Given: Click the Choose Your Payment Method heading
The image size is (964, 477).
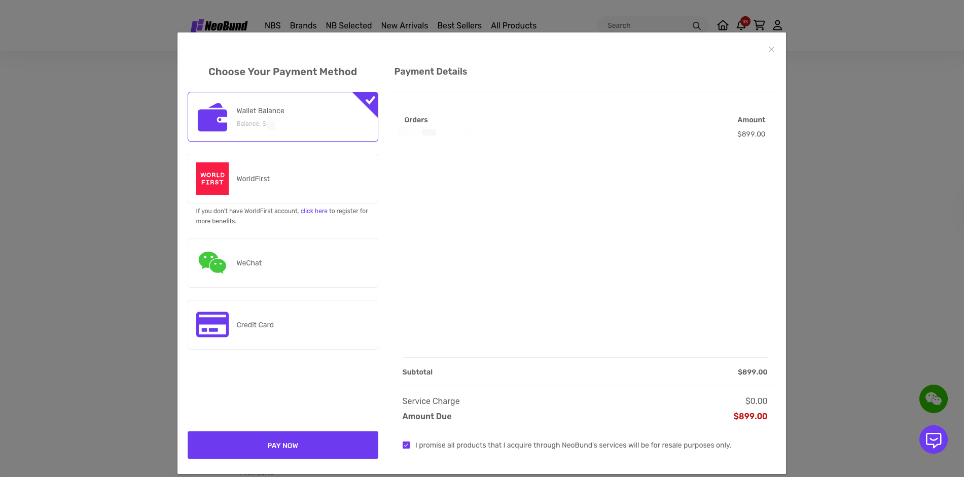Looking at the screenshot, I should pyautogui.click(x=282, y=72).
